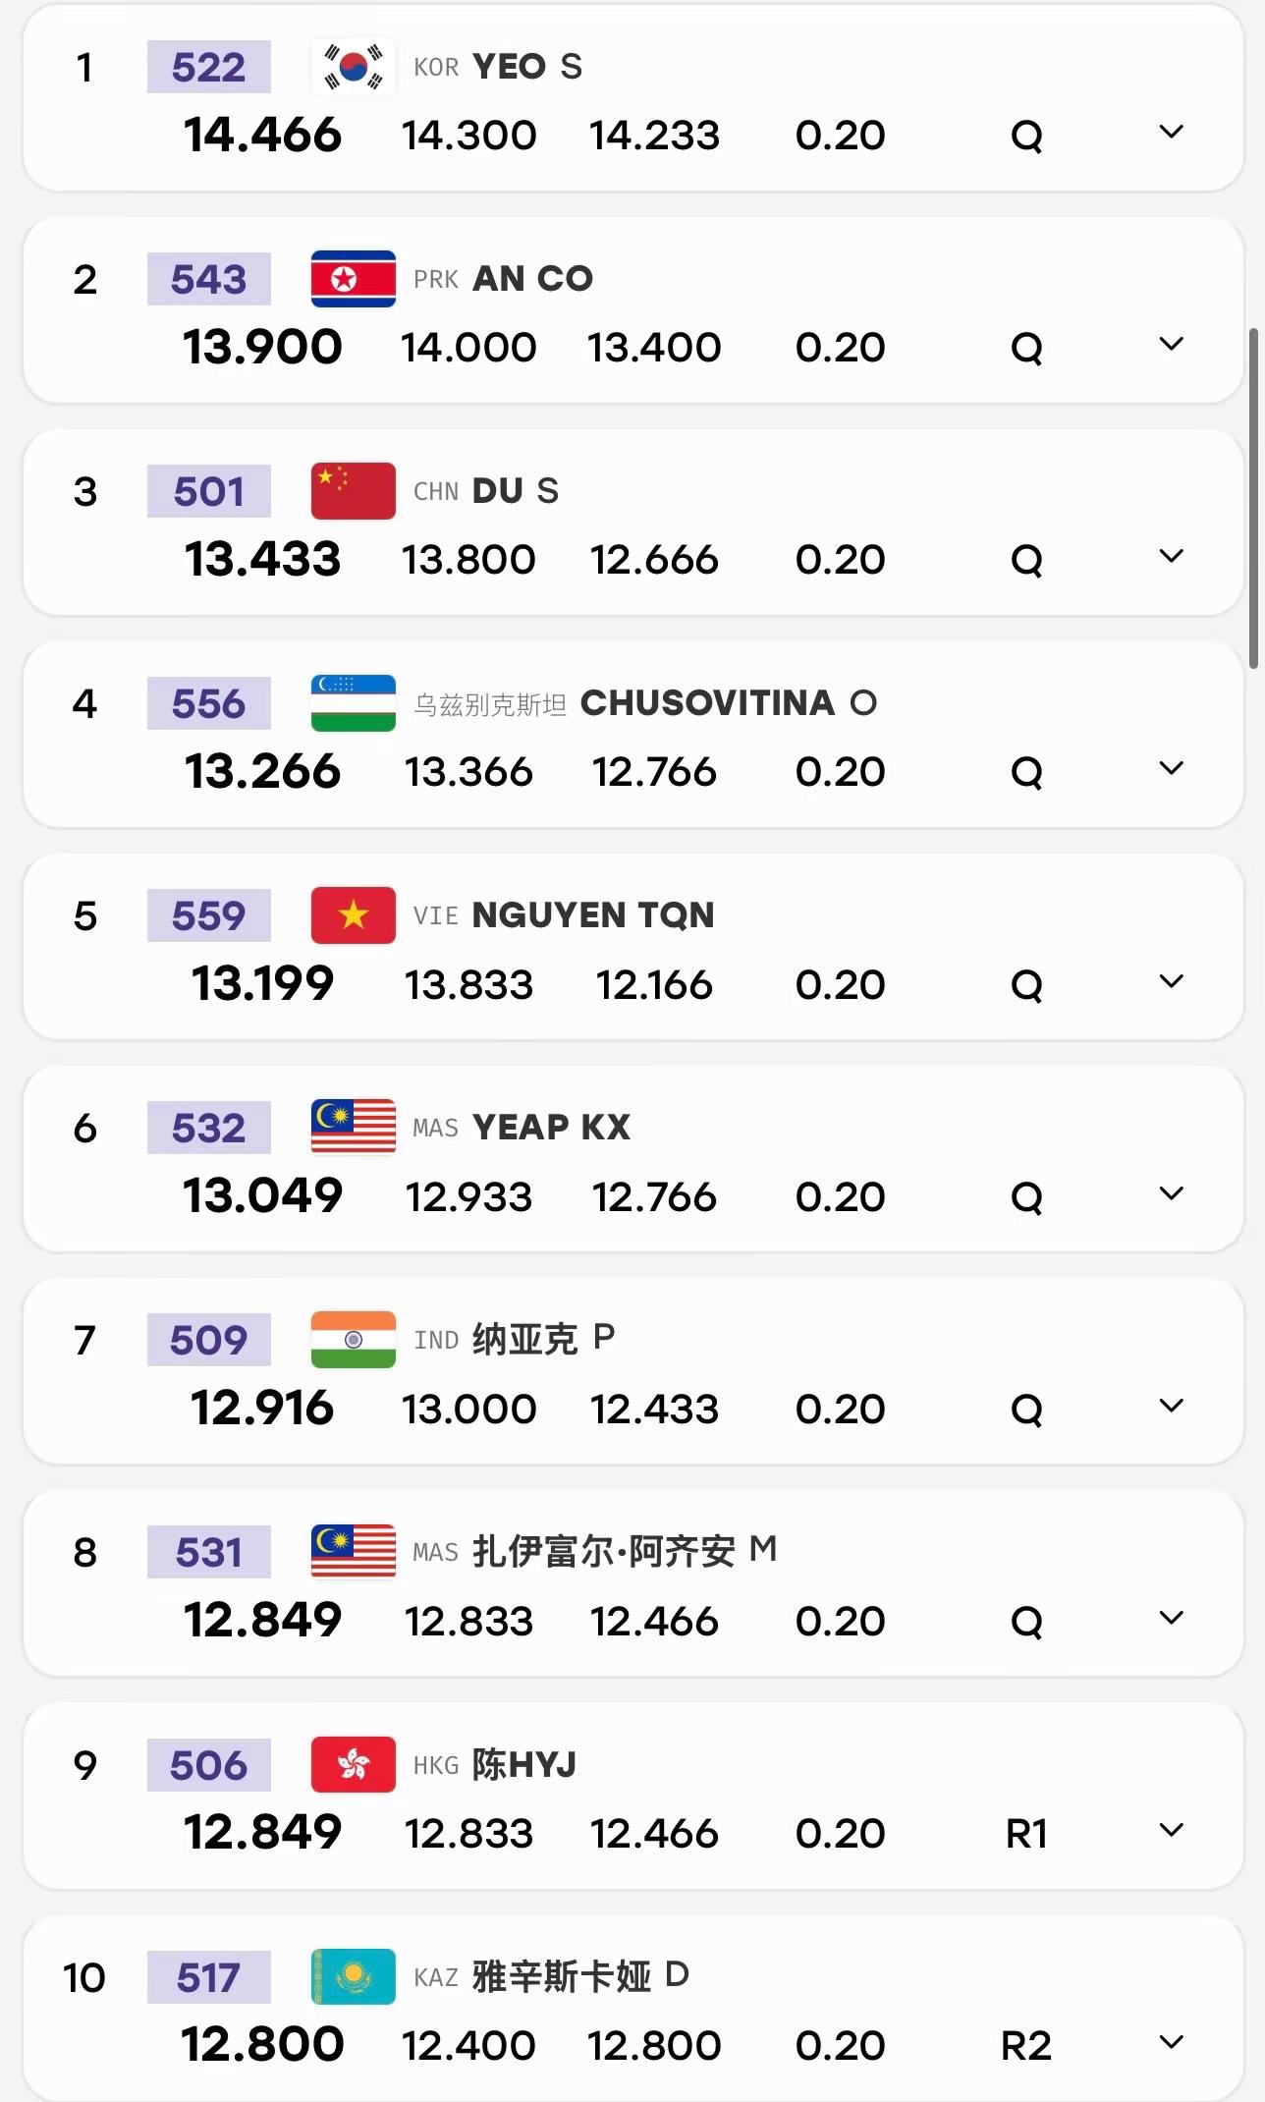The width and height of the screenshot is (1265, 2102).
Task: Tap the North Korea flag icon
Action: 354,279
